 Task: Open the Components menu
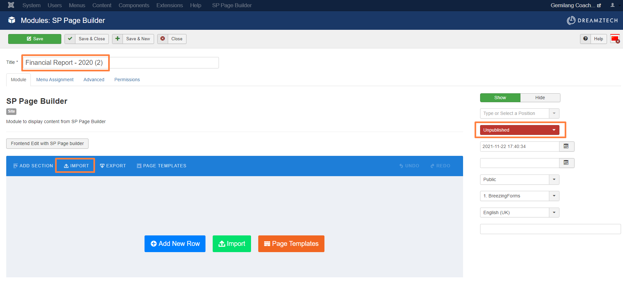pos(134,5)
